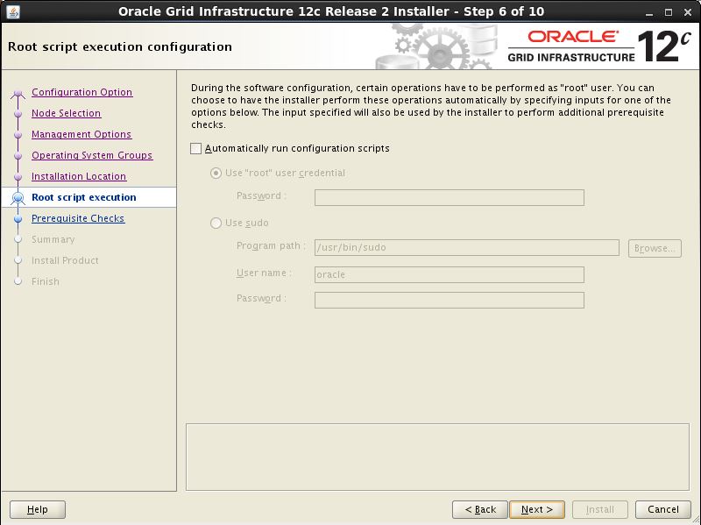Click the Operating System Groups step bullet

(18, 156)
